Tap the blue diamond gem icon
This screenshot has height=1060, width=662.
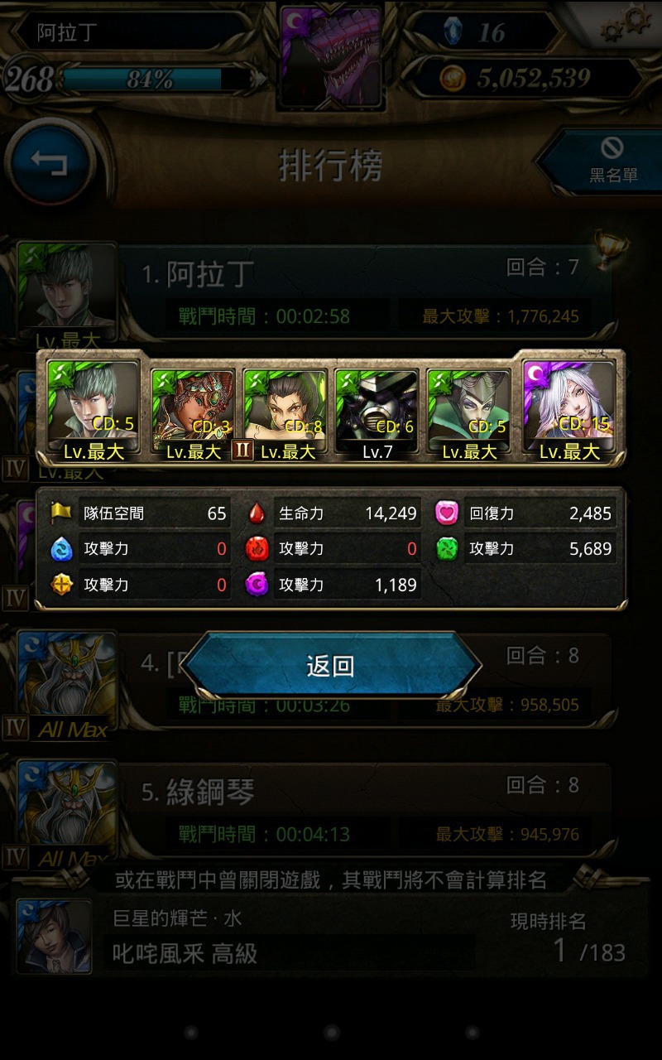point(449,31)
